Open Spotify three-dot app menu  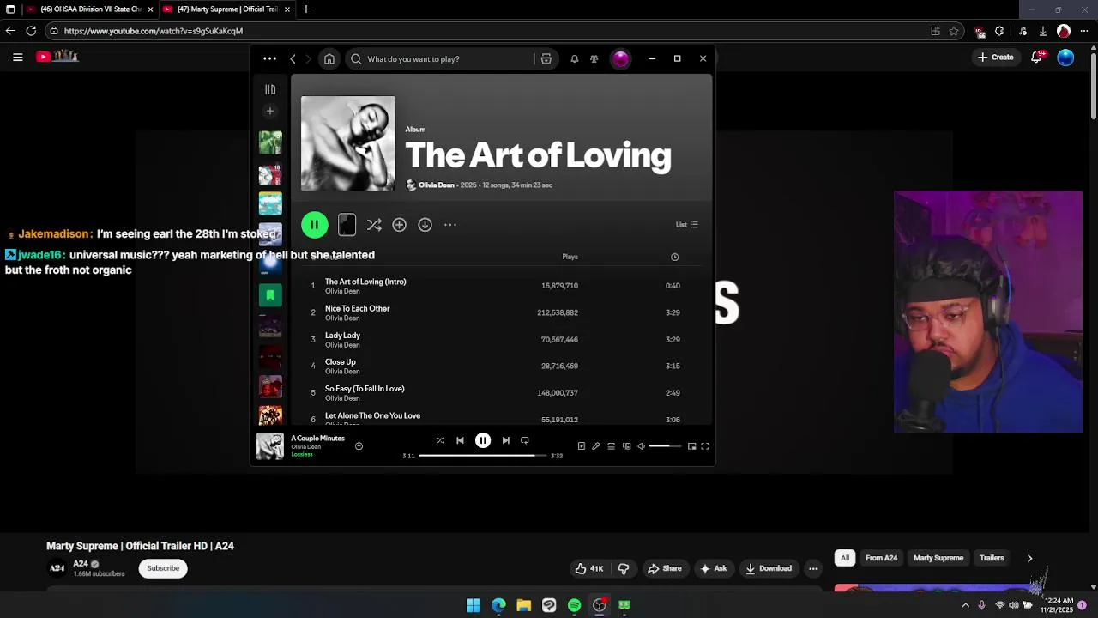pos(269,59)
